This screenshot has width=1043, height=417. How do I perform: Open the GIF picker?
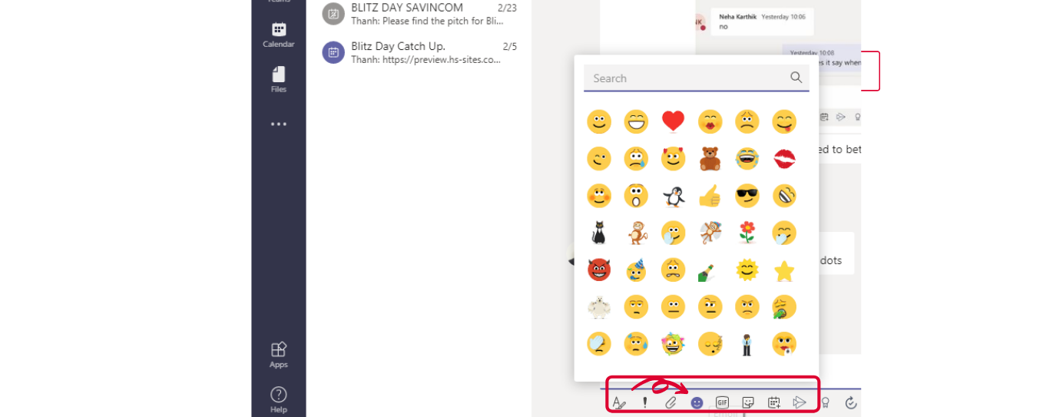coord(722,402)
